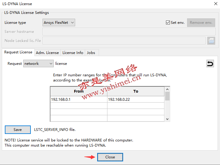Click the table scrollbar down arrow
The height and width of the screenshot is (165, 220).
[167, 119]
